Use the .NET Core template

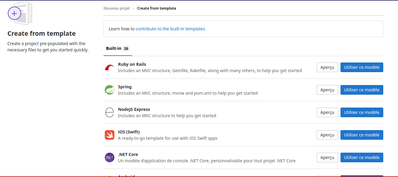(362, 157)
